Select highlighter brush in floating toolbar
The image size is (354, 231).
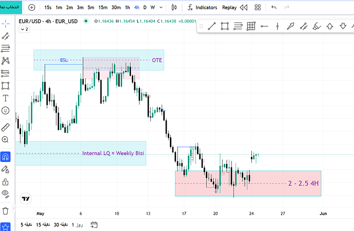coord(317,26)
